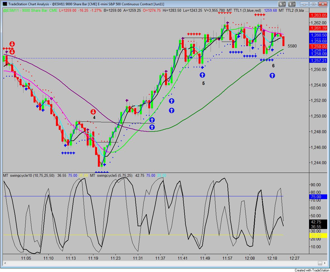Click the 'B=1259.00' bid text
330x272 pixels.
113,11
